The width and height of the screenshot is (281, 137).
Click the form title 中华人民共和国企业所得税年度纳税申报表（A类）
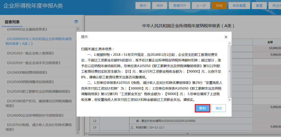188,26
